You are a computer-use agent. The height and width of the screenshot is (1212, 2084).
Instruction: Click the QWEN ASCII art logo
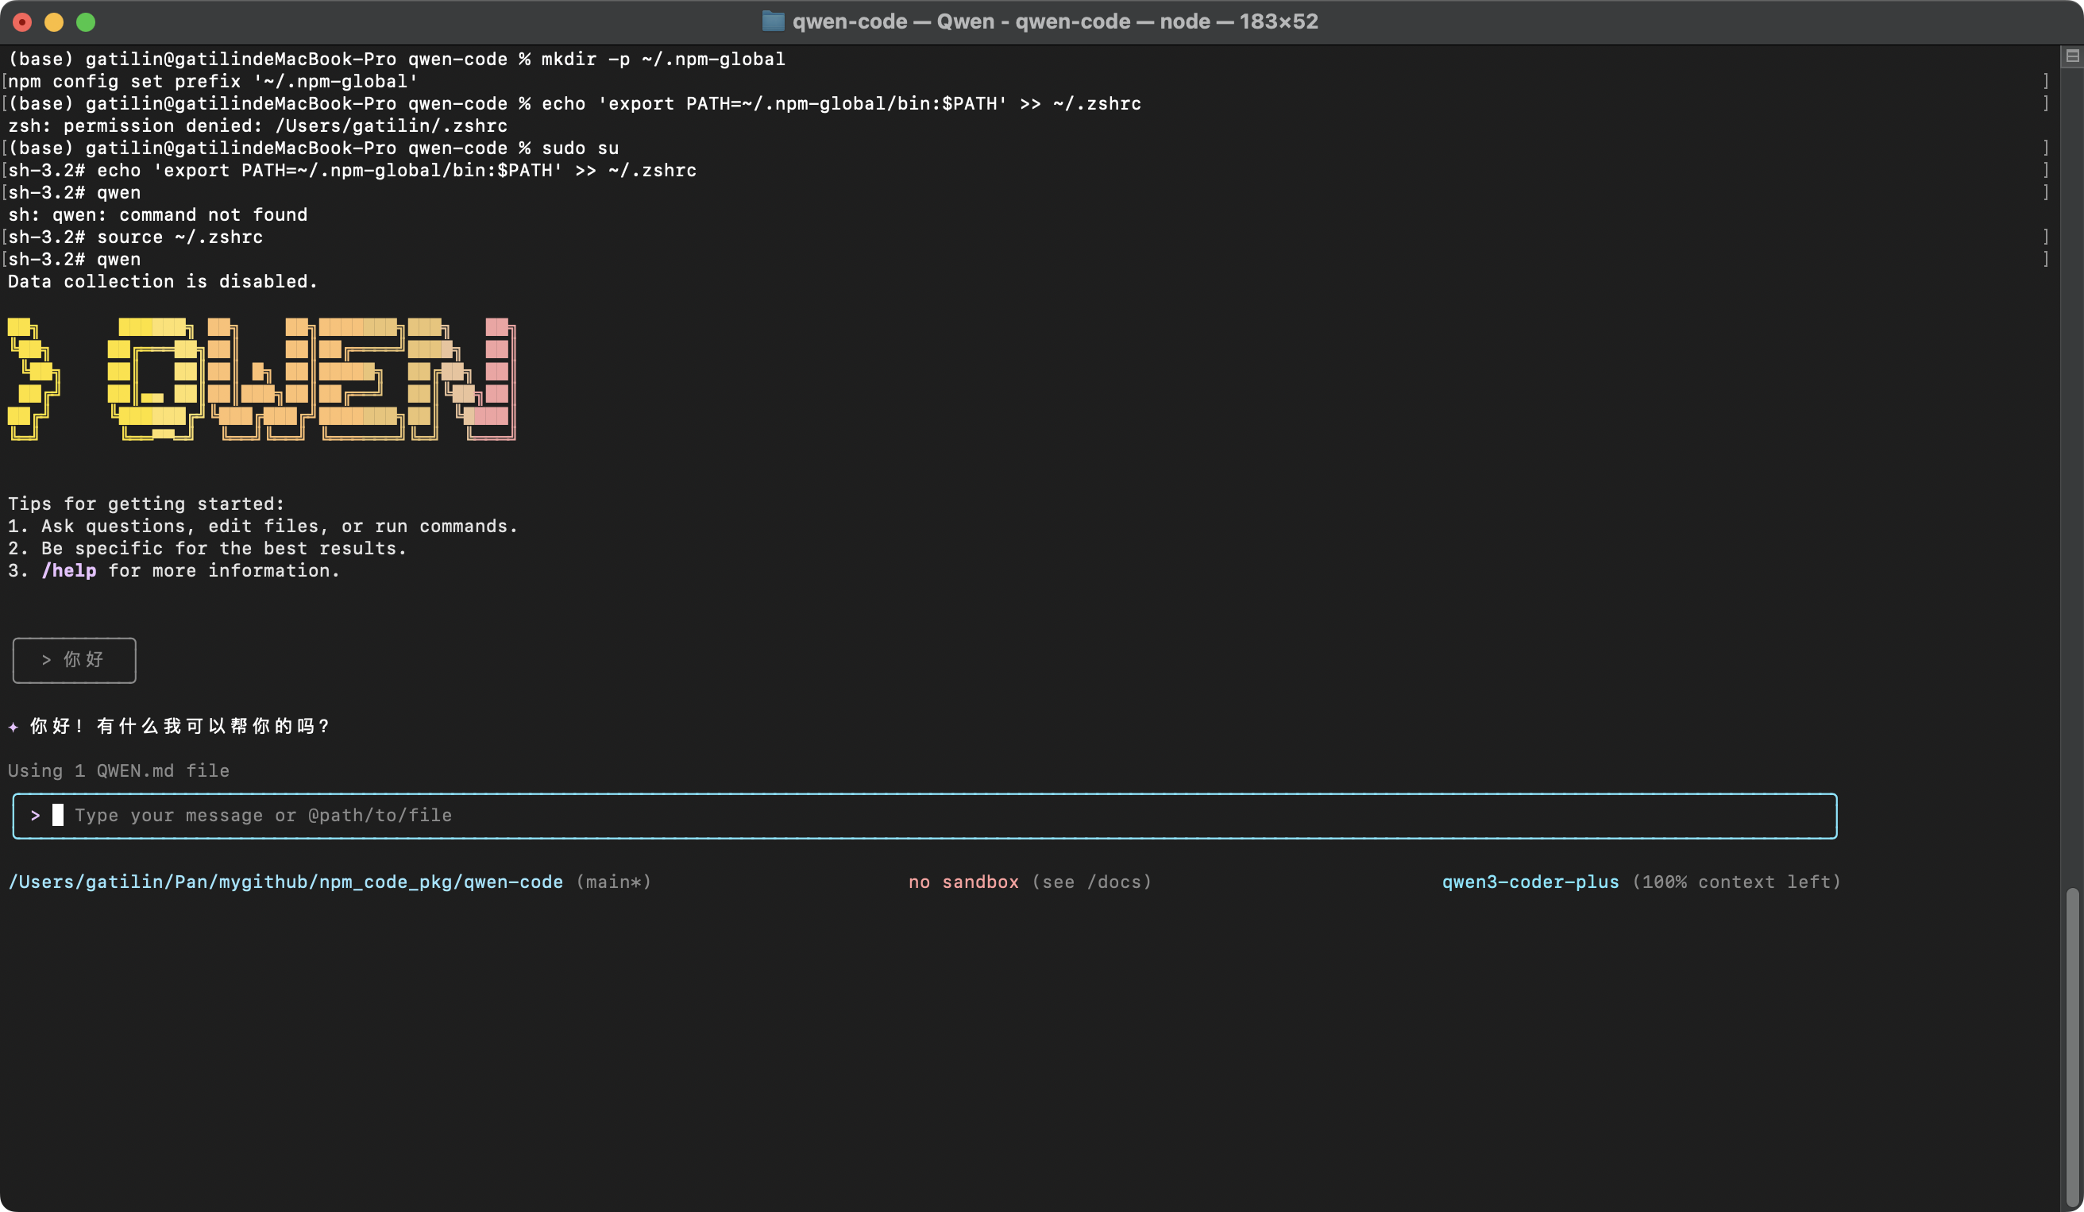point(262,379)
